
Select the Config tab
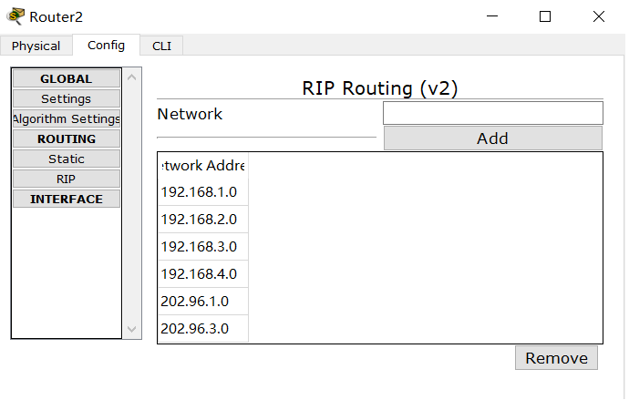click(x=107, y=45)
